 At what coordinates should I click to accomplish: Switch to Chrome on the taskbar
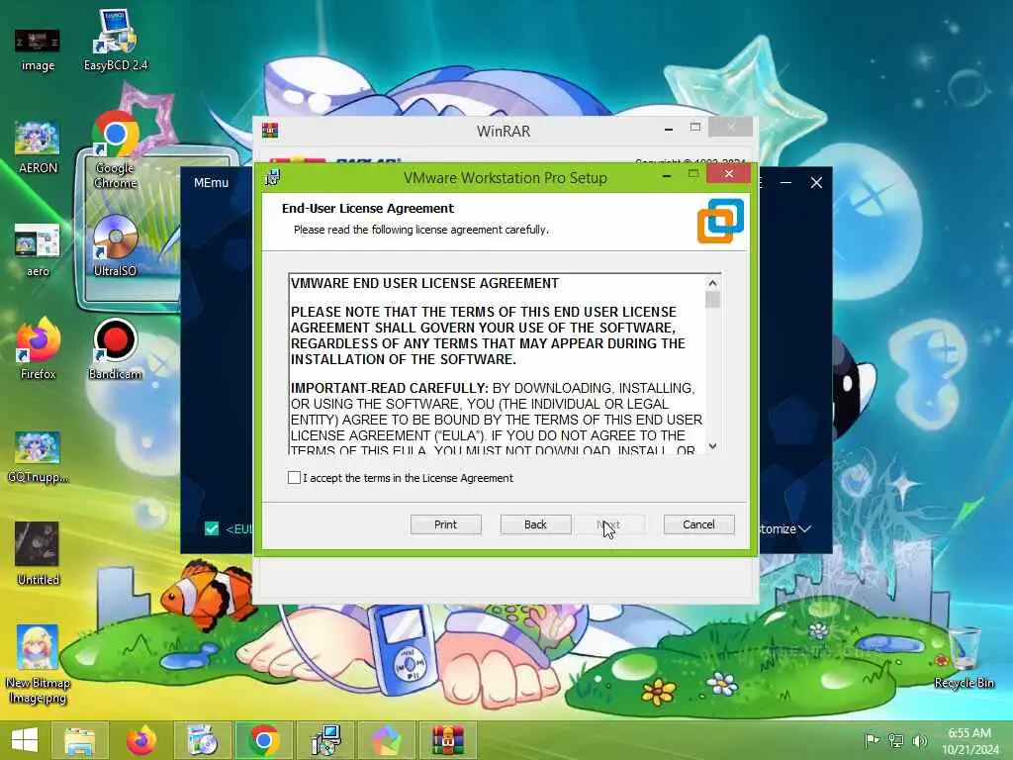[263, 740]
